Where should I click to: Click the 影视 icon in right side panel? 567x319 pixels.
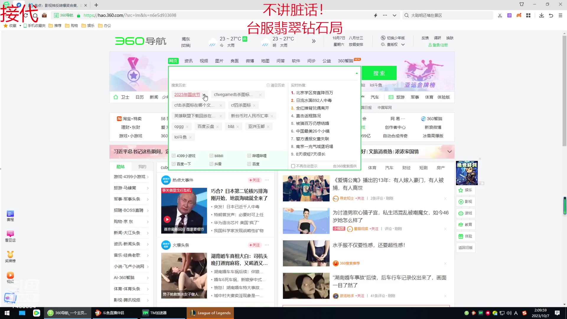coord(465,201)
